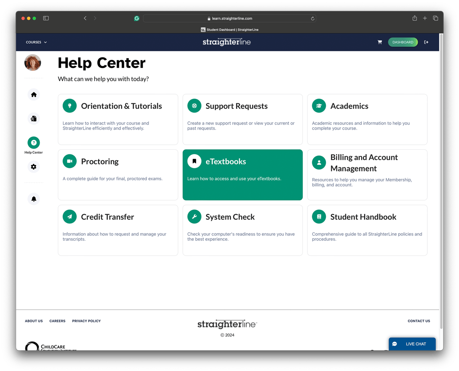Open the shopping cart icon
459x371 pixels.
pos(380,42)
